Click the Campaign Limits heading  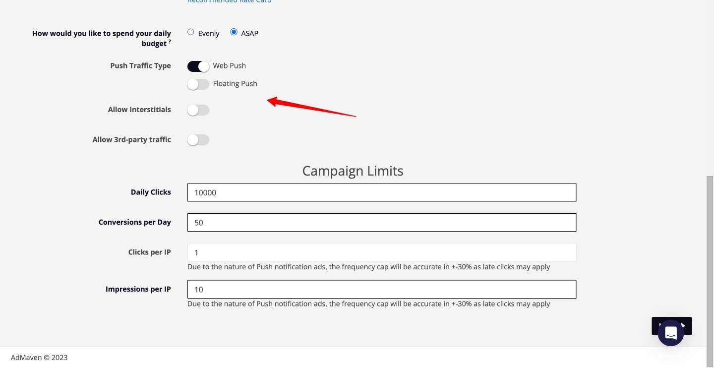(x=353, y=171)
